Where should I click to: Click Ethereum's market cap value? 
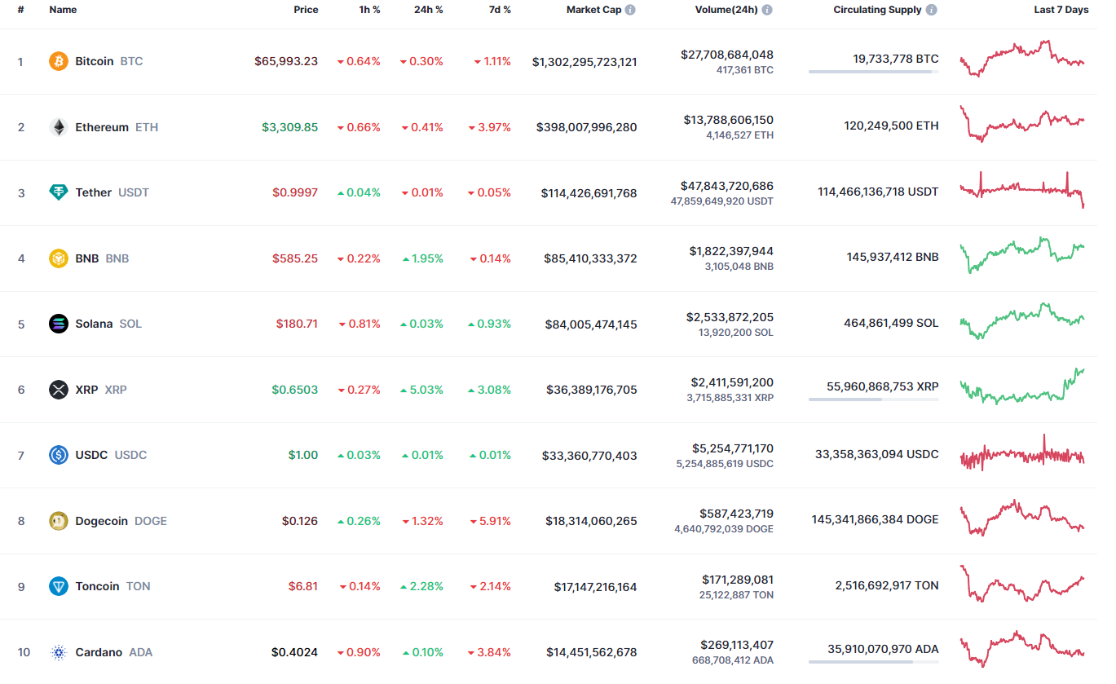point(586,127)
